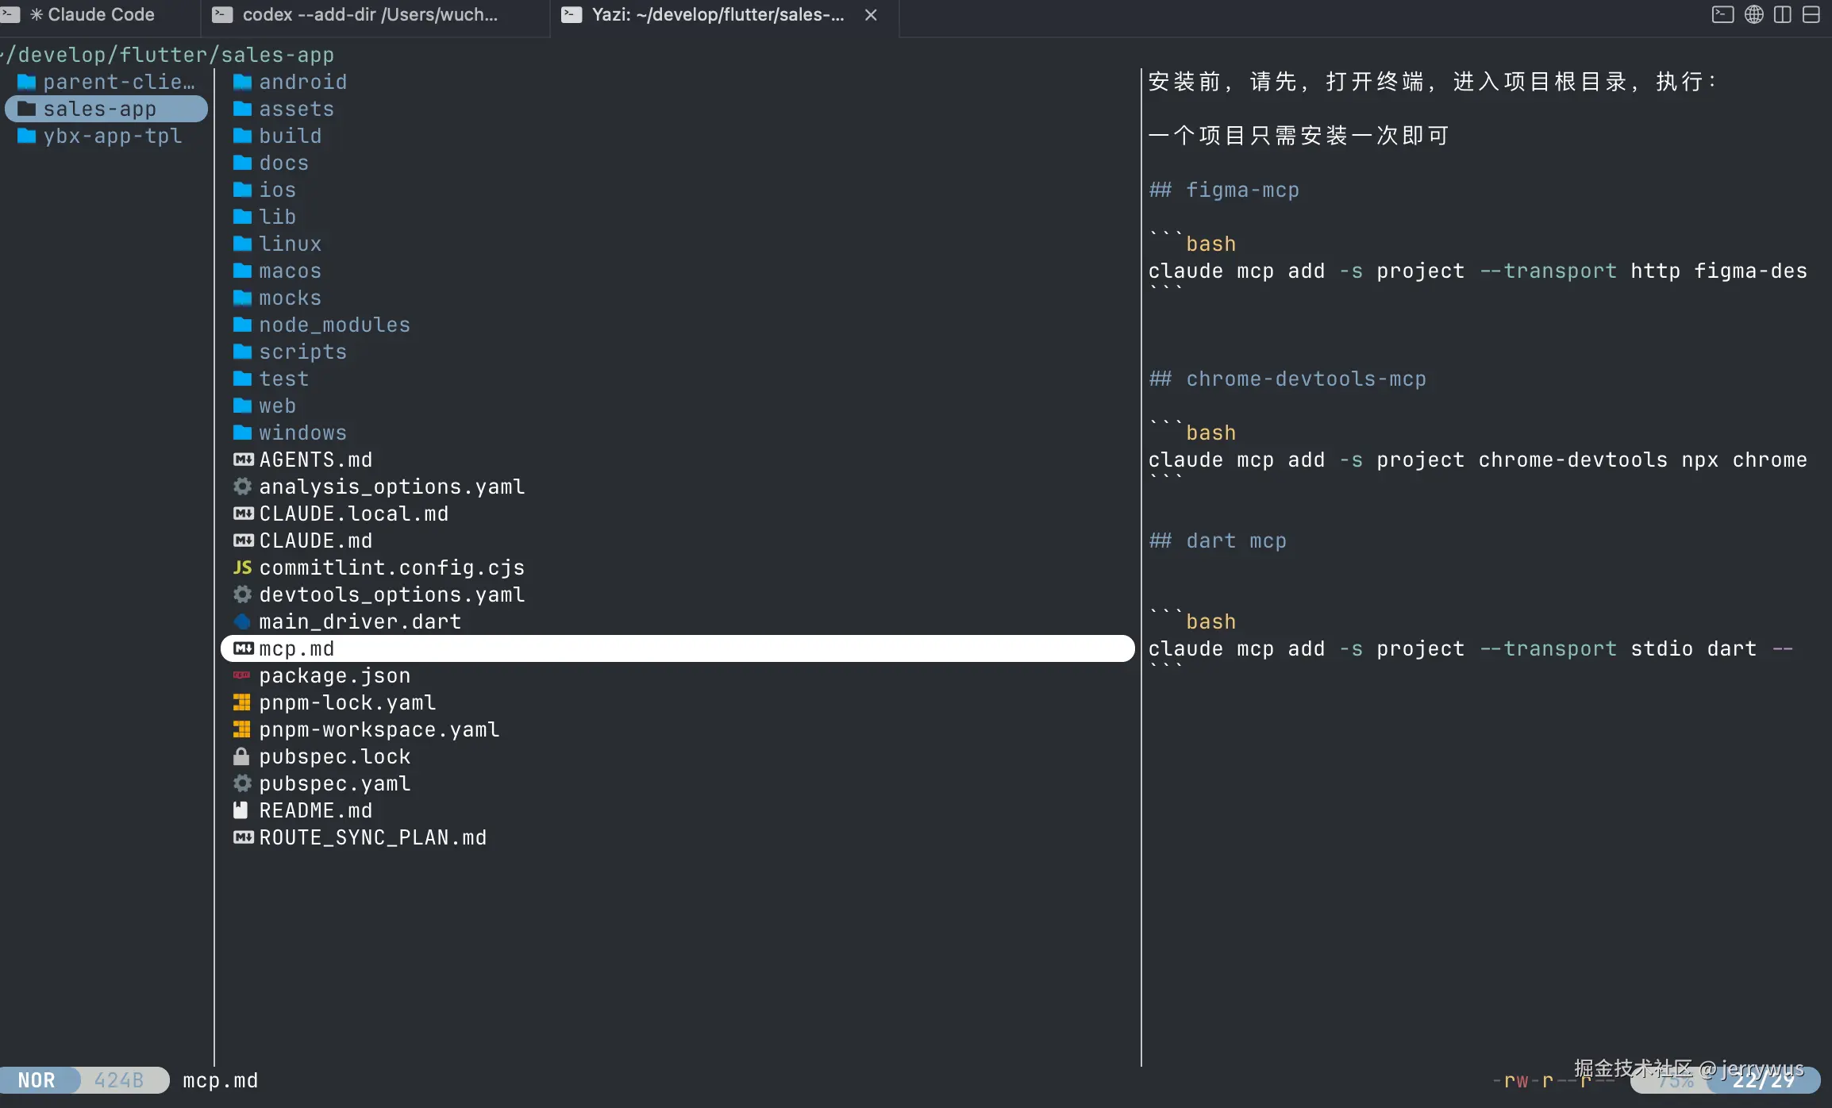Image resolution: width=1832 pixels, height=1108 pixels.
Task: Enter the lib directory
Action: [x=277, y=217]
